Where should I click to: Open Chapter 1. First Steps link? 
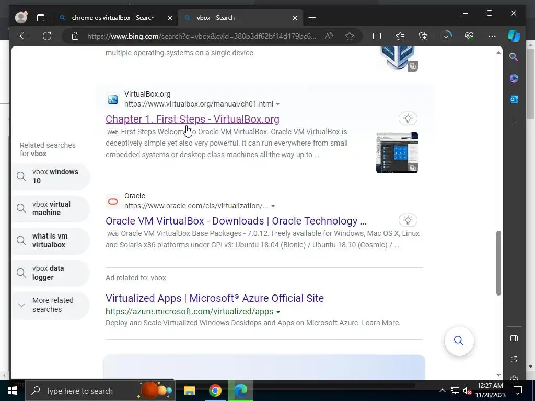click(x=192, y=119)
